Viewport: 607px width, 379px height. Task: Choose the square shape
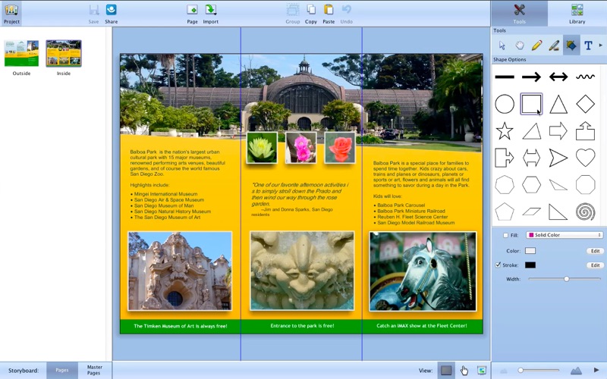[x=531, y=104]
